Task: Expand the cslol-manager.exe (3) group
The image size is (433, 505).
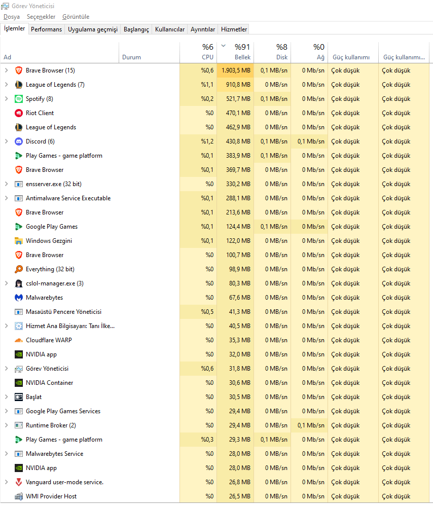Action: pos(7,283)
